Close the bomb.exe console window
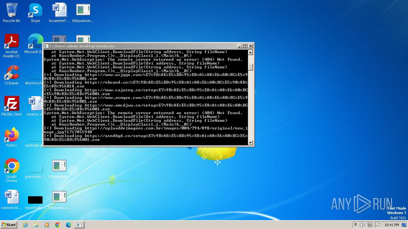Image resolution: width=408 pixels, height=229 pixels. point(250,46)
